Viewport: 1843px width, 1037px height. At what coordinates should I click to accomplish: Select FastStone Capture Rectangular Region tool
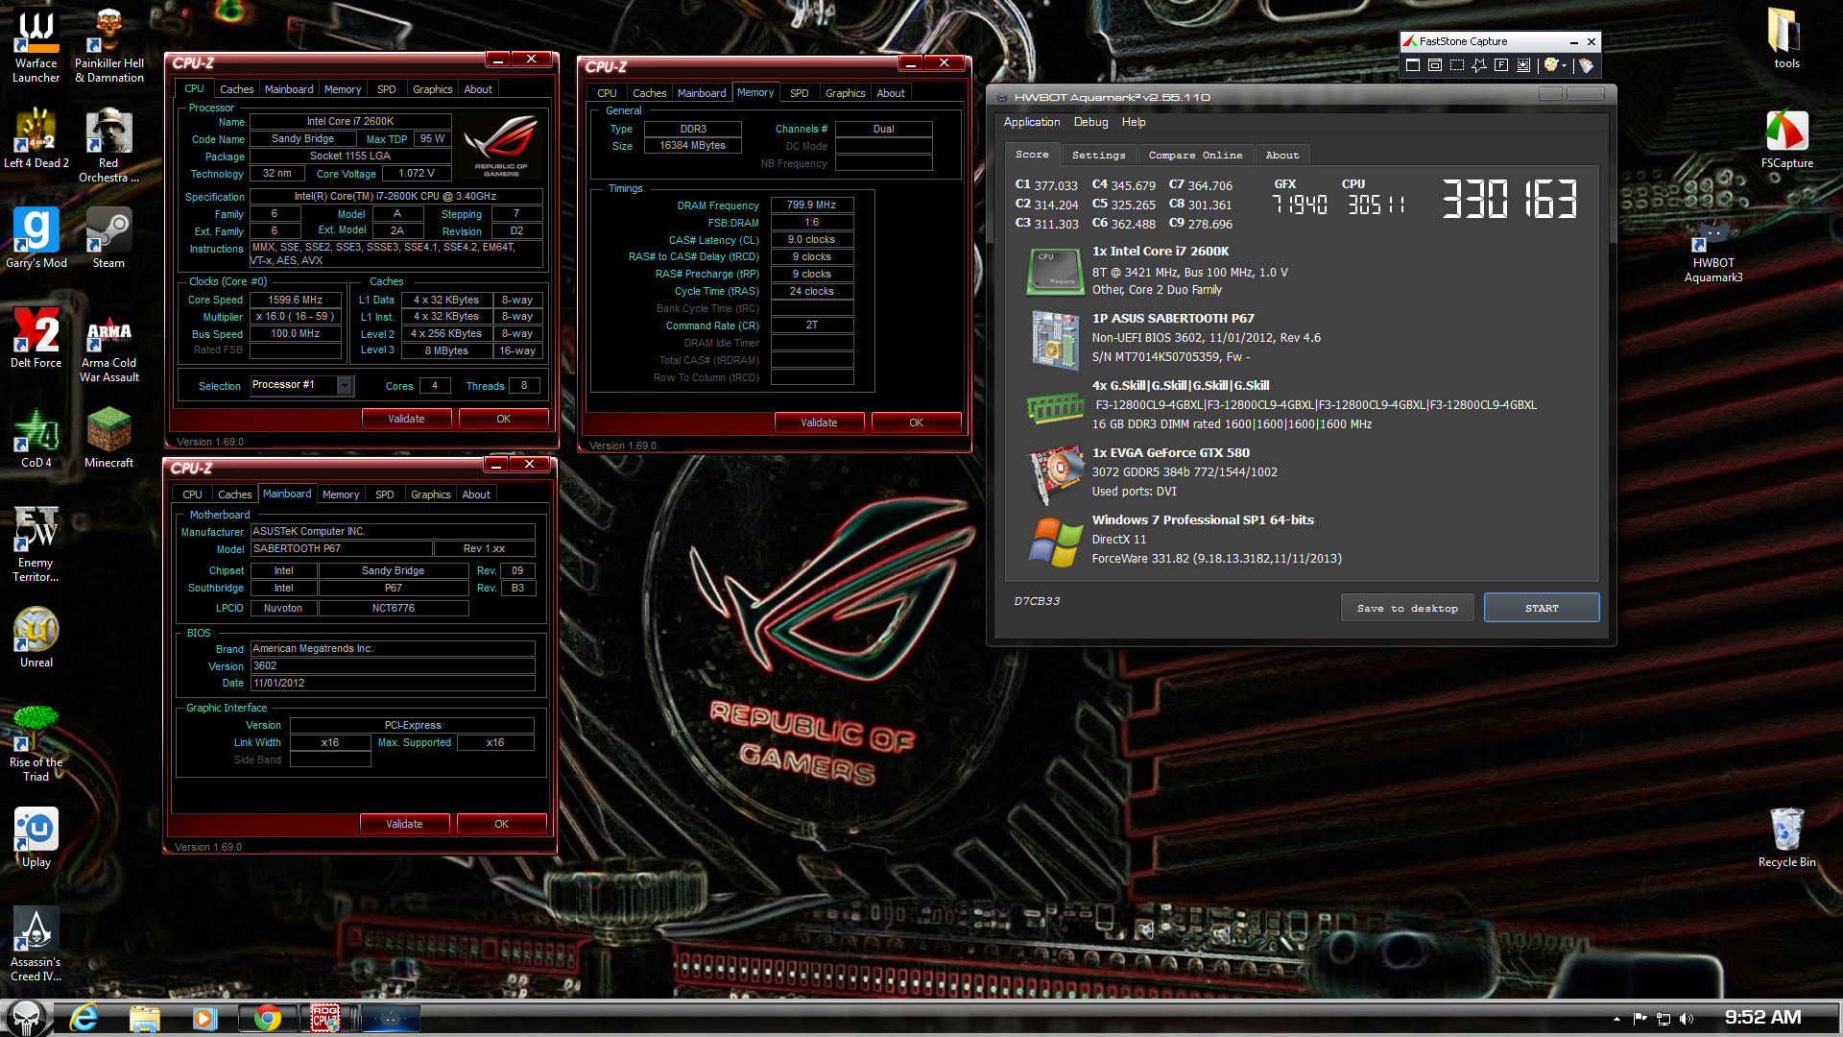tap(1456, 65)
